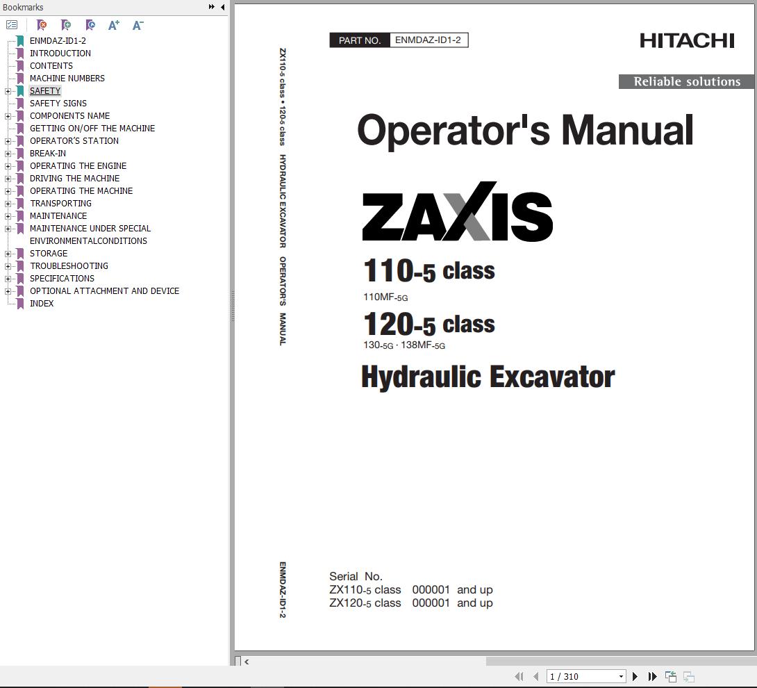Expand OPTIONAL ATTACHMENT AND DEVICE bookmark
This screenshot has height=688, width=757.
[8, 291]
